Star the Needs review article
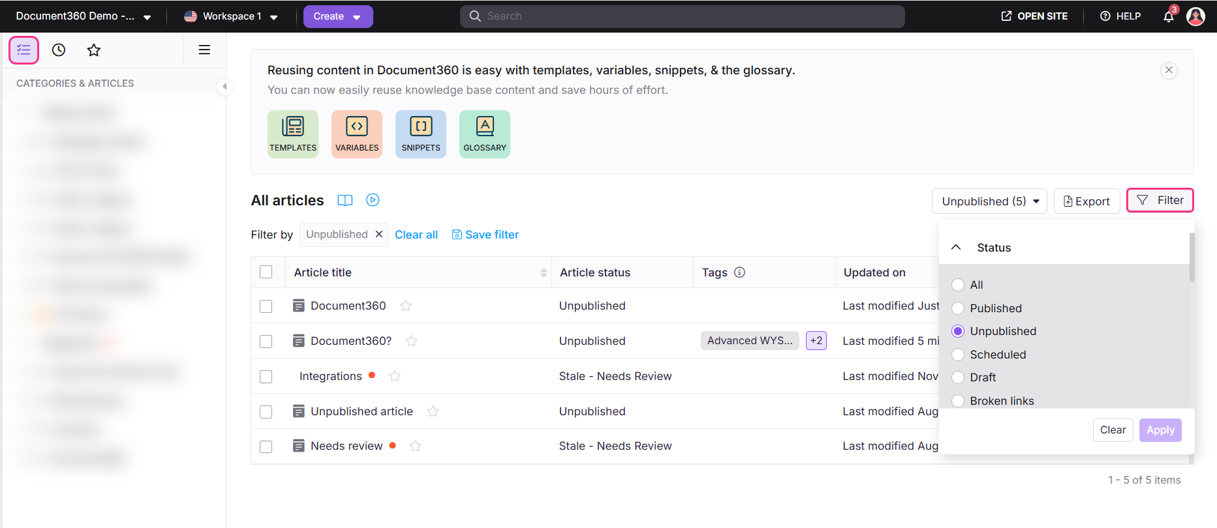1217x528 pixels. coord(415,446)
